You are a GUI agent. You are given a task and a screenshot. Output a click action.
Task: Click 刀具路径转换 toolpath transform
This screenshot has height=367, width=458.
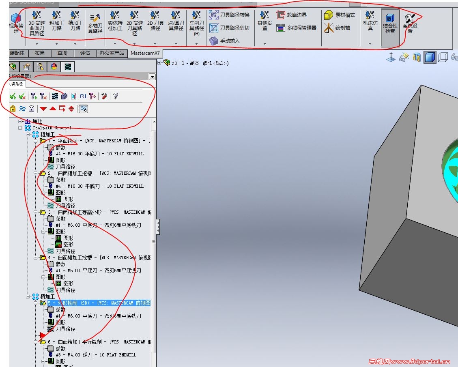click(229, 15)
